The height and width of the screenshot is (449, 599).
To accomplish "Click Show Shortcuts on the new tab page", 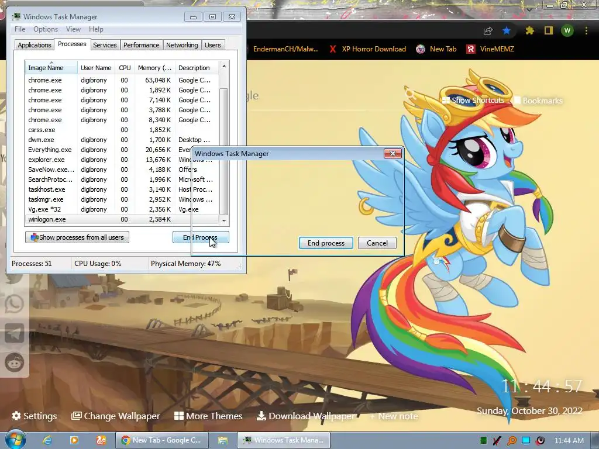I will [x=473, y=101].
